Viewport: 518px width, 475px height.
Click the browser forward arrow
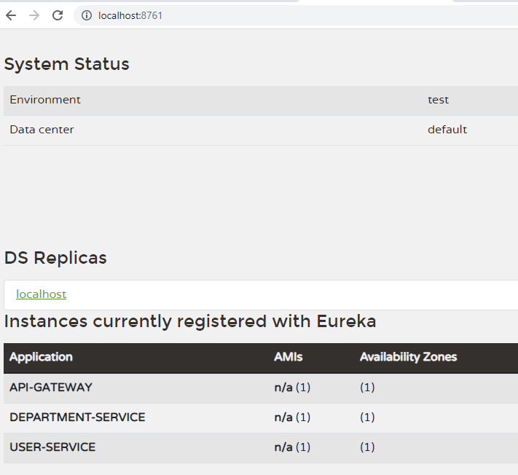[x=34, y=15]
